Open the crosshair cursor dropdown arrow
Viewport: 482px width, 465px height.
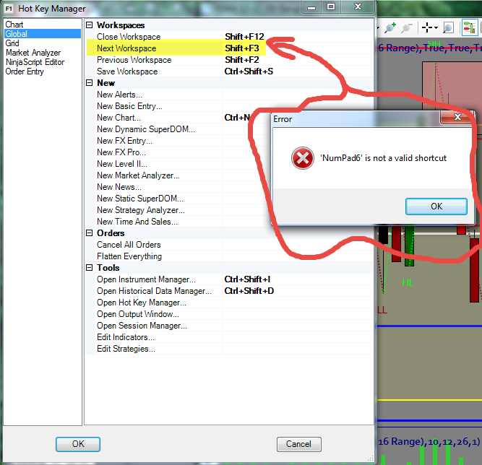tap(436, 28)
